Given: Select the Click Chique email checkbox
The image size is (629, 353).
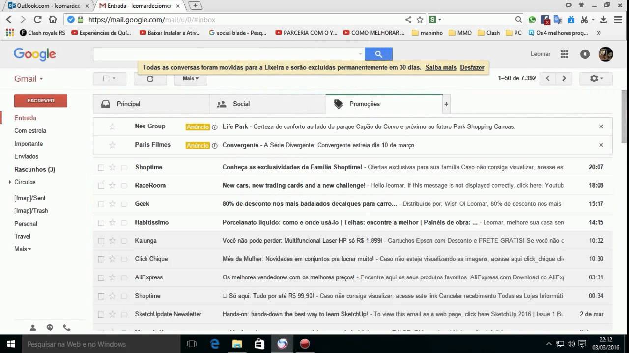Looking at the screenshot, I should click(101, 259).
